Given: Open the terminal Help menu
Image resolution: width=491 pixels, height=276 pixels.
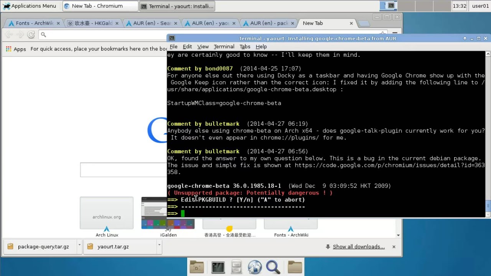Looking at the screenshot, I should (x=261, y=46).
